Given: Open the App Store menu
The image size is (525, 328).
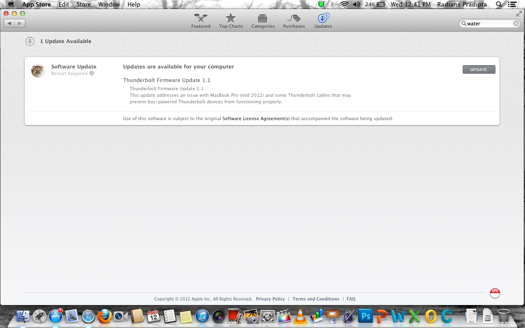Looking at the screenshot, I should pyautogui.click(x=37, y=5).
